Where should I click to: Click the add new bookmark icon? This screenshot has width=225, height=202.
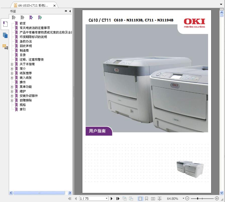22,18
